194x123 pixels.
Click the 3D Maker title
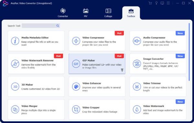[x=27, y=85]
